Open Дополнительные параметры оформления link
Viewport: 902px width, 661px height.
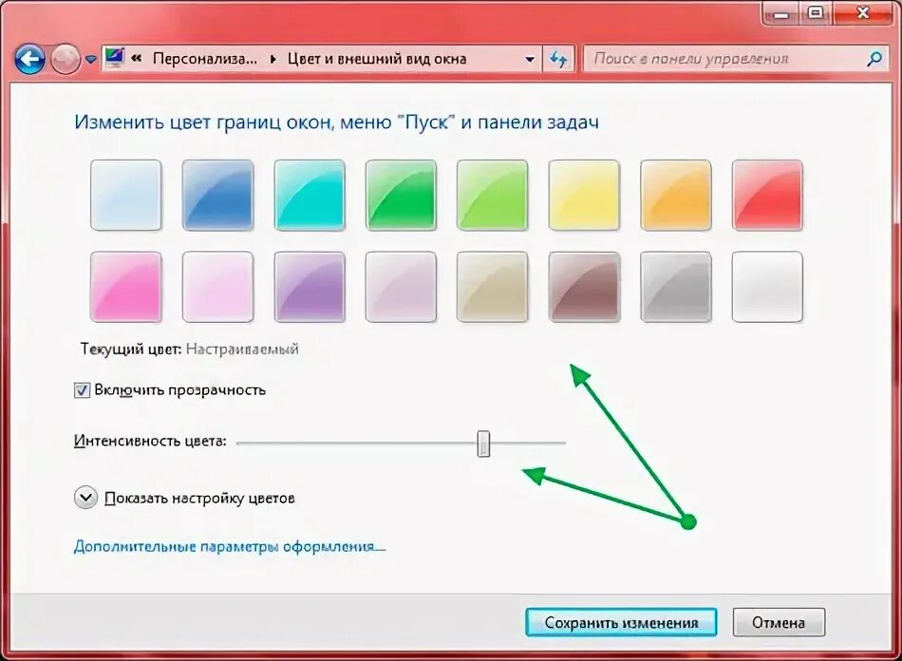click(230, 546)
